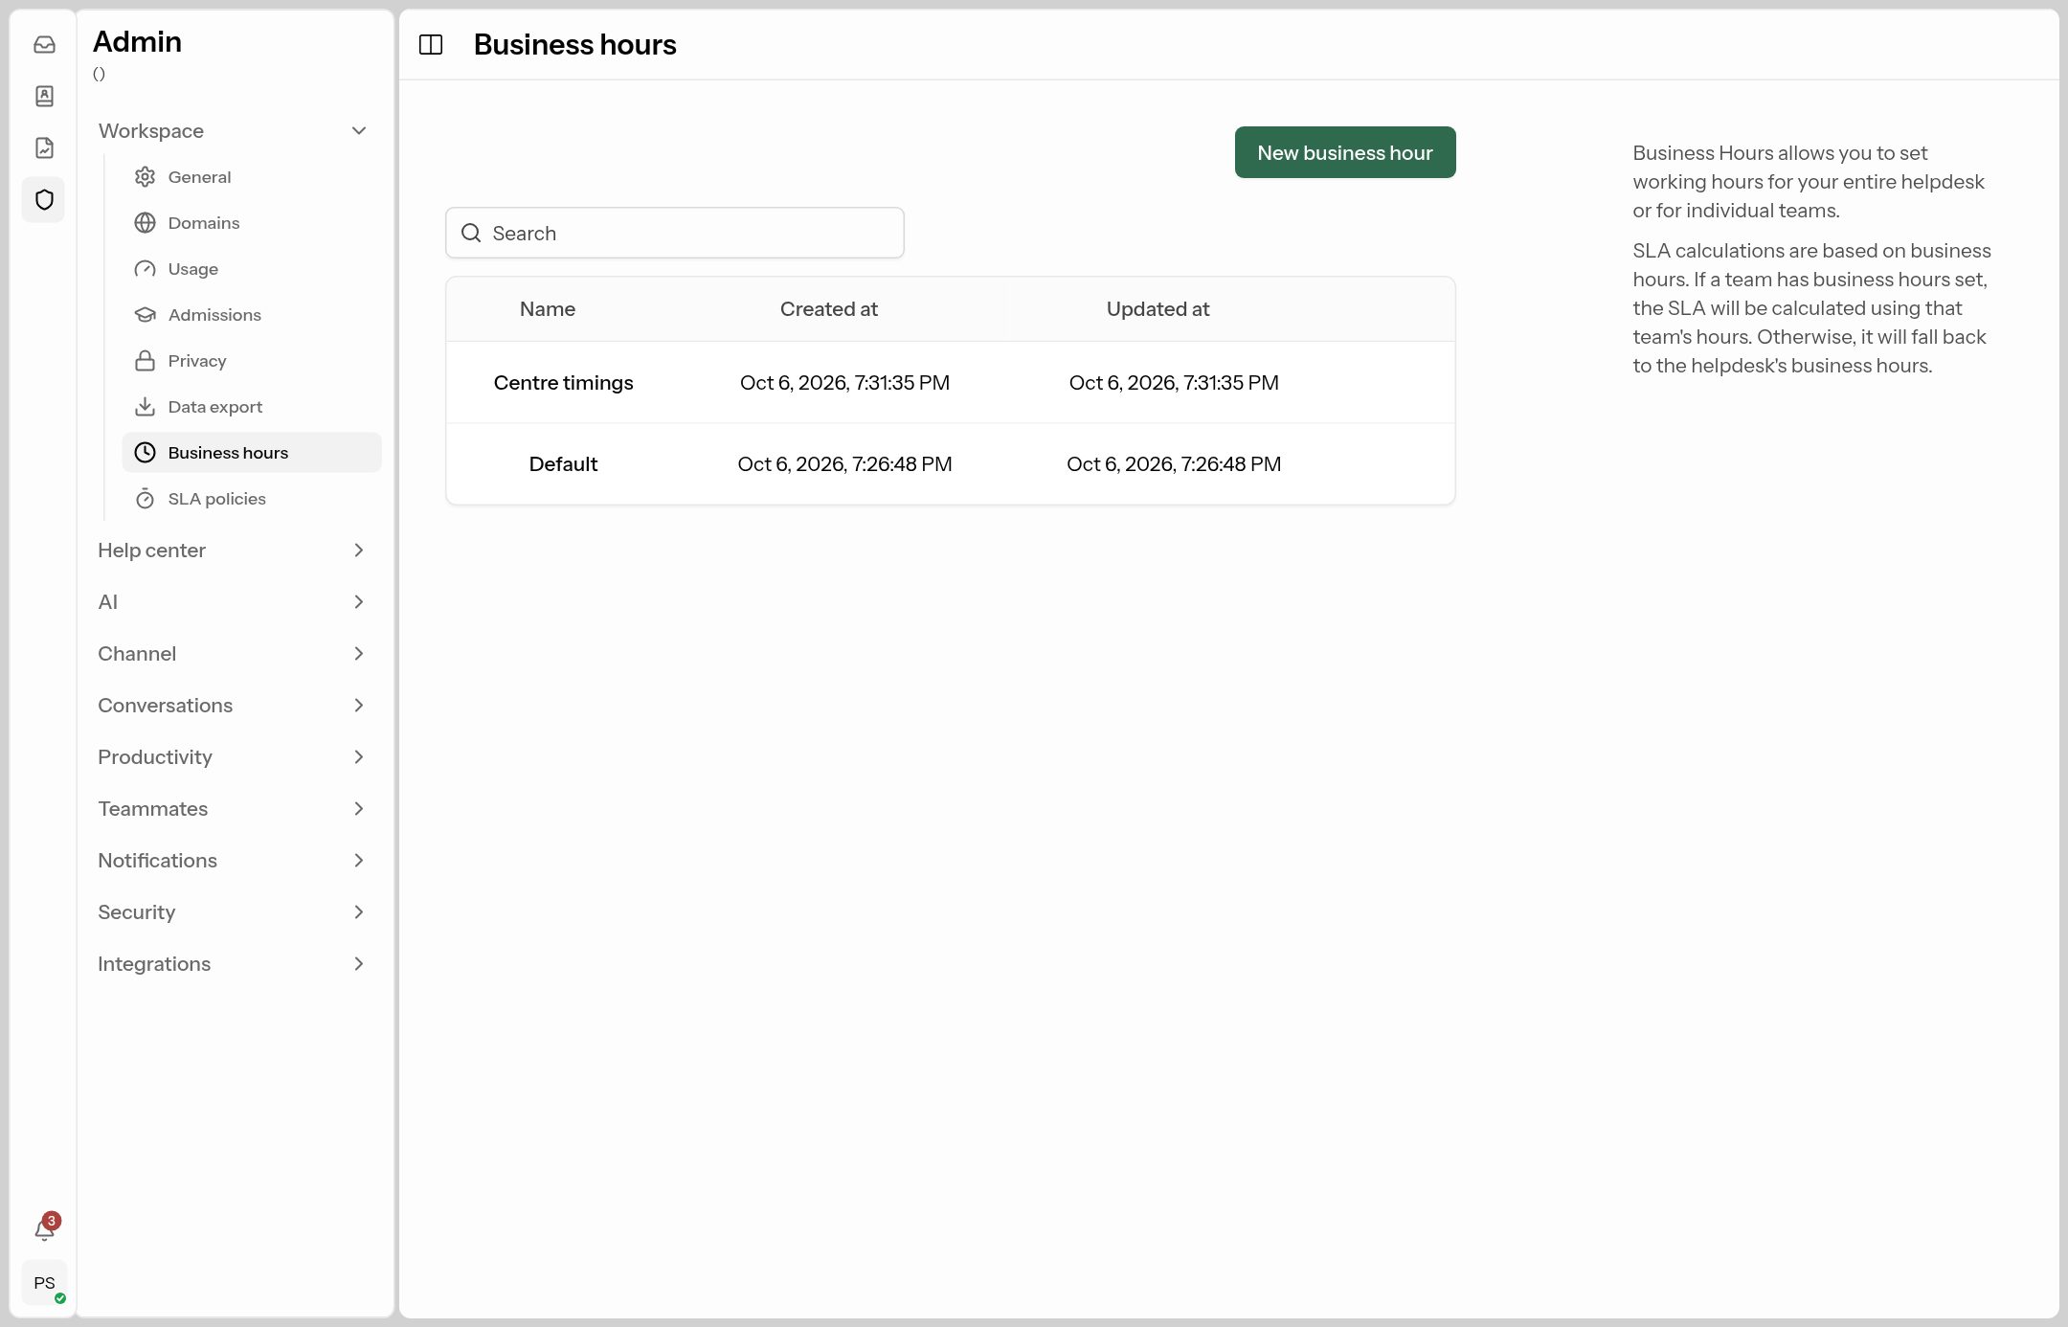Open notifications bell with badge
Image resolution: width=2068 pixels, height=1327 pixels.
click(x=44, y=1228)
